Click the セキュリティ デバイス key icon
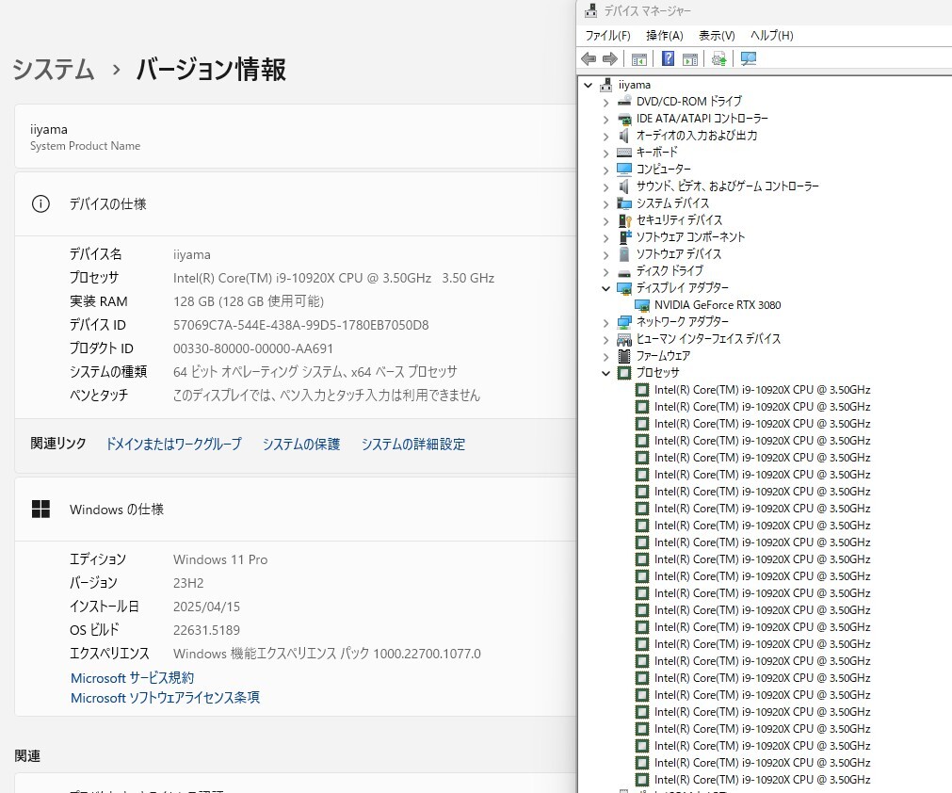This screenshot has width=952, height=793. click(624, 219)
